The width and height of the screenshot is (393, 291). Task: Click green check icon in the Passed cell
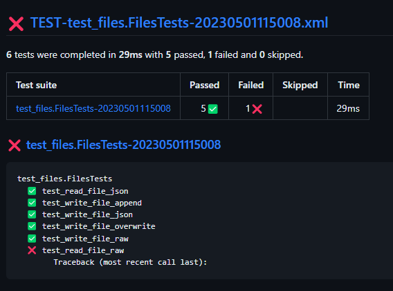pyautogui.click(x=213, y=109)
